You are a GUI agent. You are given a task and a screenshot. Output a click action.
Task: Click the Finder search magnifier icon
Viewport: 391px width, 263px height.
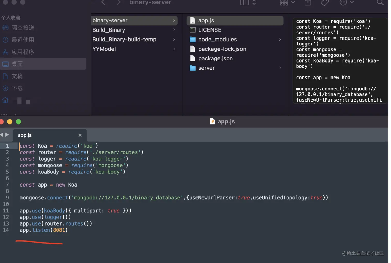coord(380,2)
